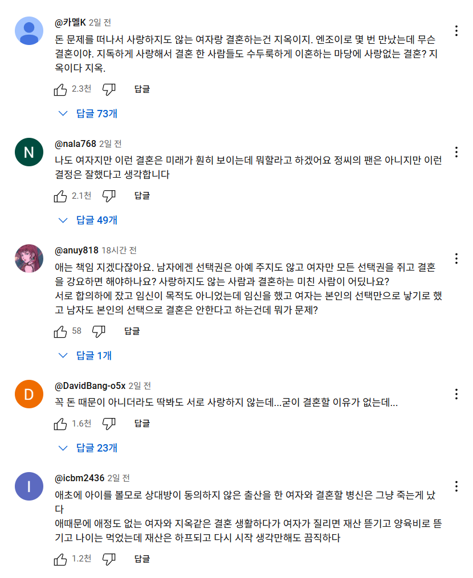Like the comment by @DavidBang-o5x
Image resolution: width=473 pixels, height=578 pixels.
60,424
